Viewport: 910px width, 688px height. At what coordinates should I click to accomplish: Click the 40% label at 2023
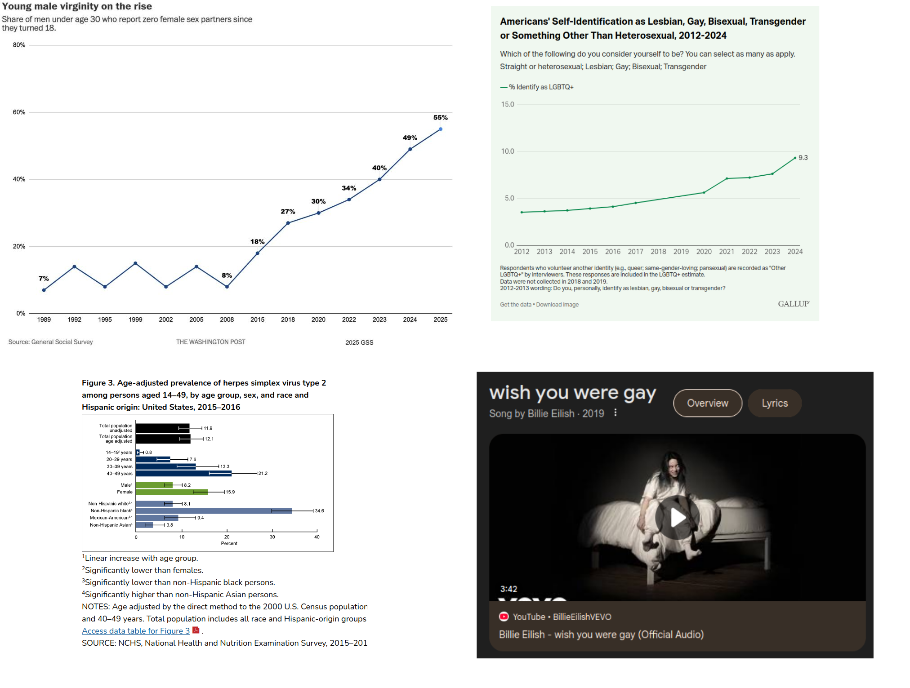[x=379, y=168]
